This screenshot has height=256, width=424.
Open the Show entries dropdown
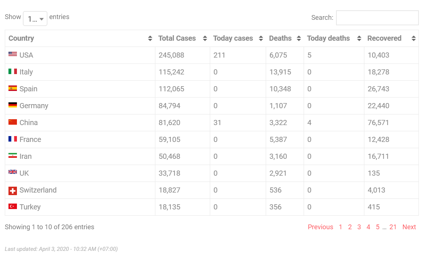[35, 18]
